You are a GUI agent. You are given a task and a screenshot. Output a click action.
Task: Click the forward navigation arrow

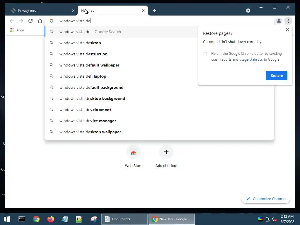21,21
